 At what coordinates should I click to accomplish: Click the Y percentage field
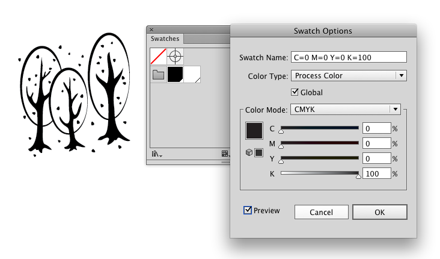tap(376, 158)
